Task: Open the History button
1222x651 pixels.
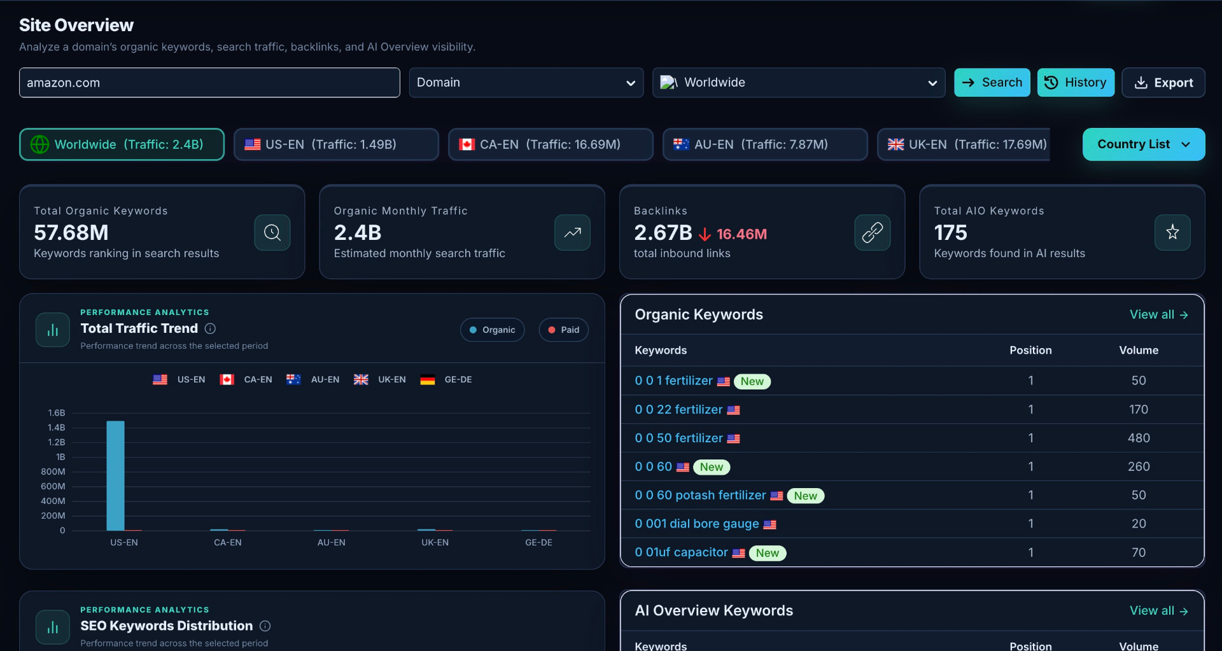Action: (x=1076, y=83)
